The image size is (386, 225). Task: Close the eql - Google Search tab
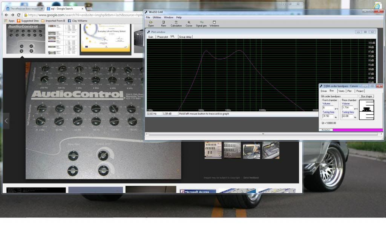(83, 9)
